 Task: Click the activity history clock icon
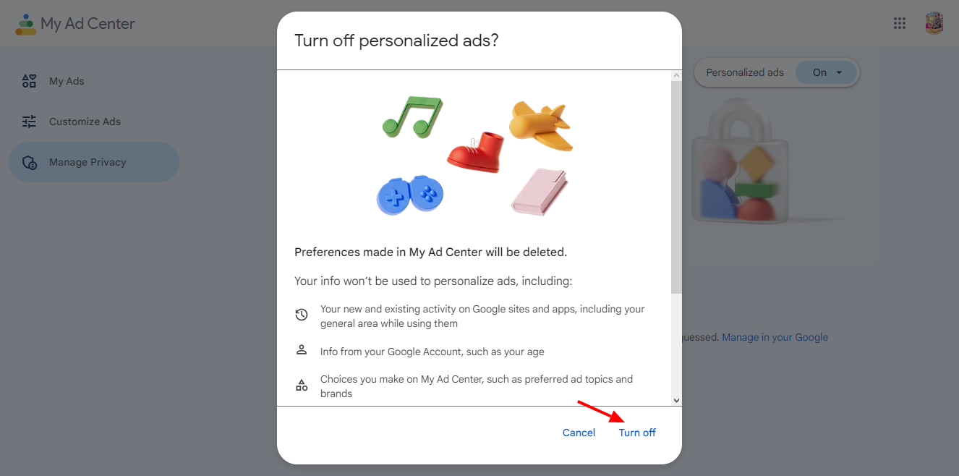(x=302, y=315)
